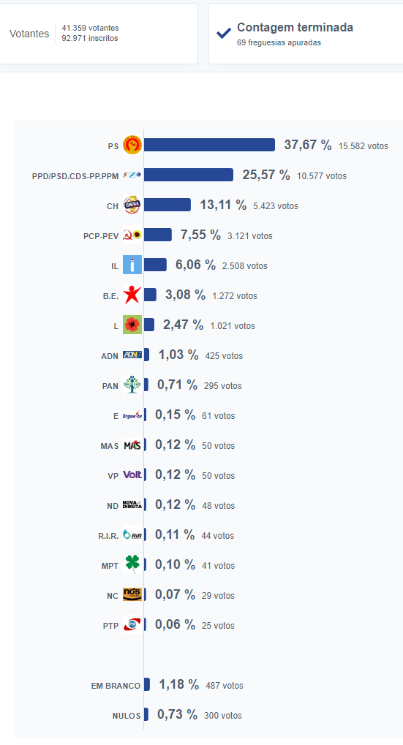The image size is (403, 745).
Task: Select the CH 13,11 % vote bar
Action: pyautogui.click(x=167, y=205)
